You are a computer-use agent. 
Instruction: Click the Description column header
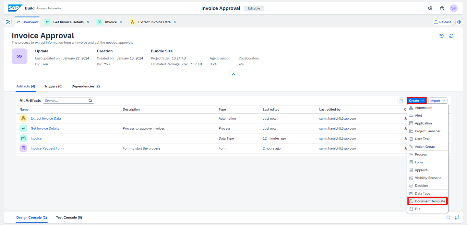point(131,110)
